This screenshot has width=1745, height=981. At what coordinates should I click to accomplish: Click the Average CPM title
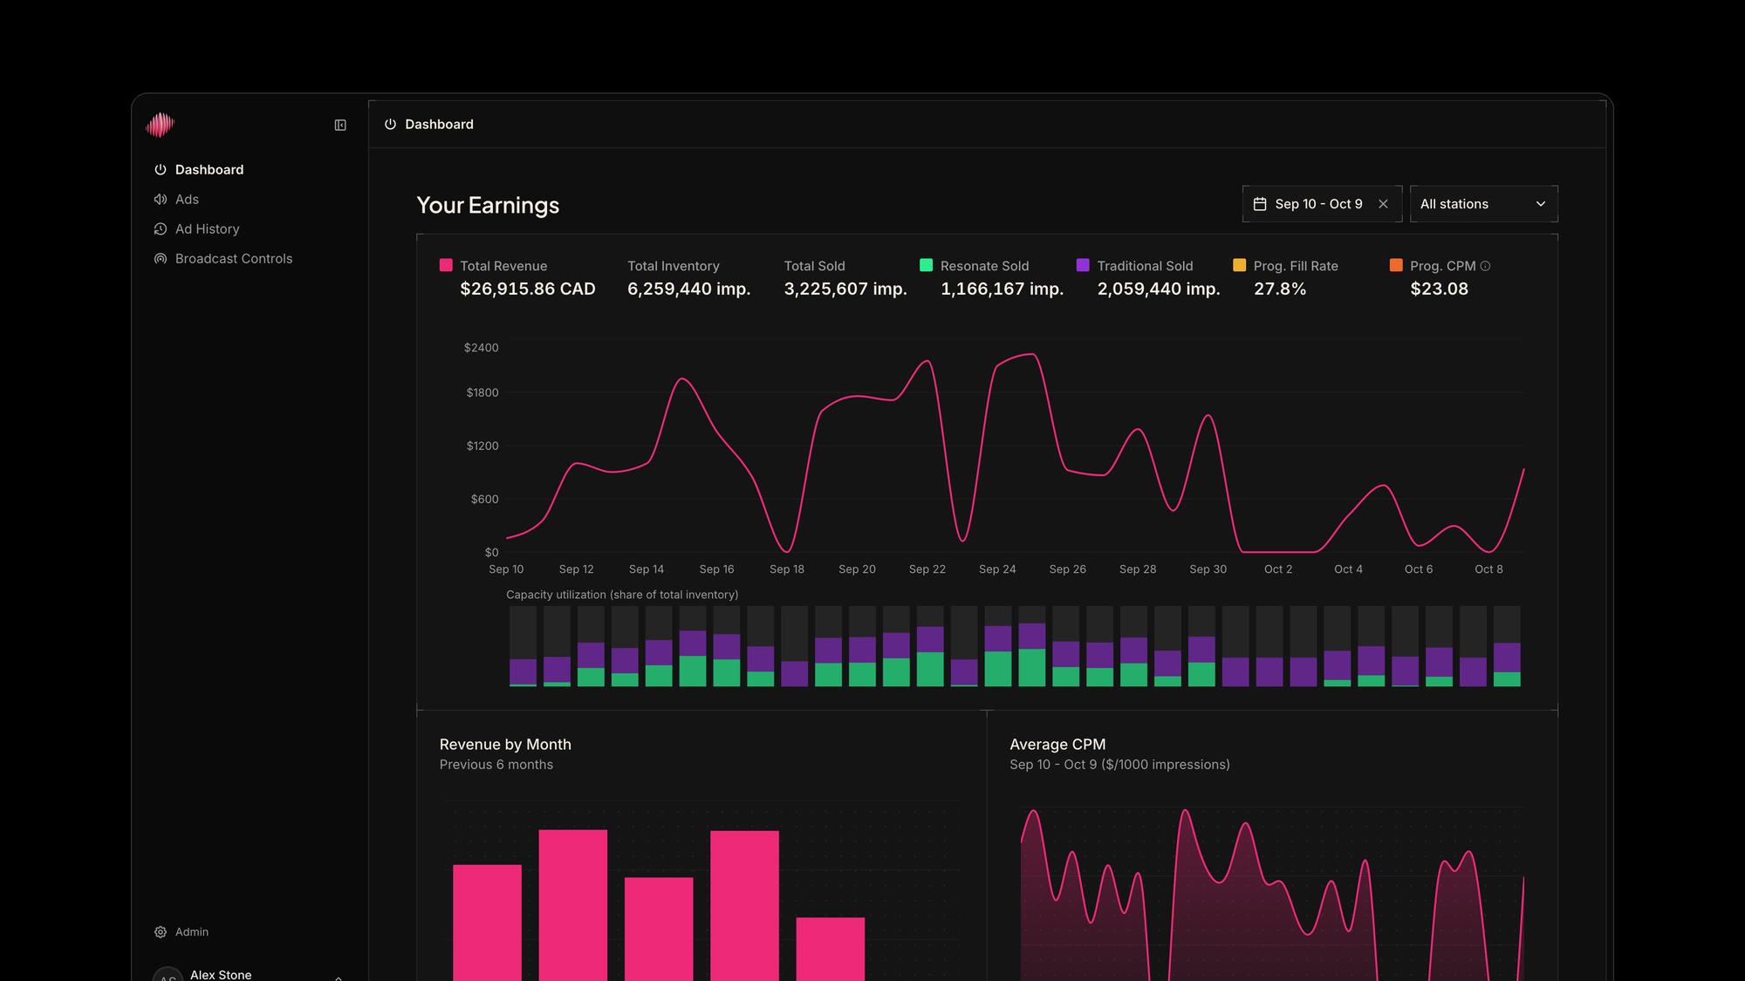tap(1057, 745)
